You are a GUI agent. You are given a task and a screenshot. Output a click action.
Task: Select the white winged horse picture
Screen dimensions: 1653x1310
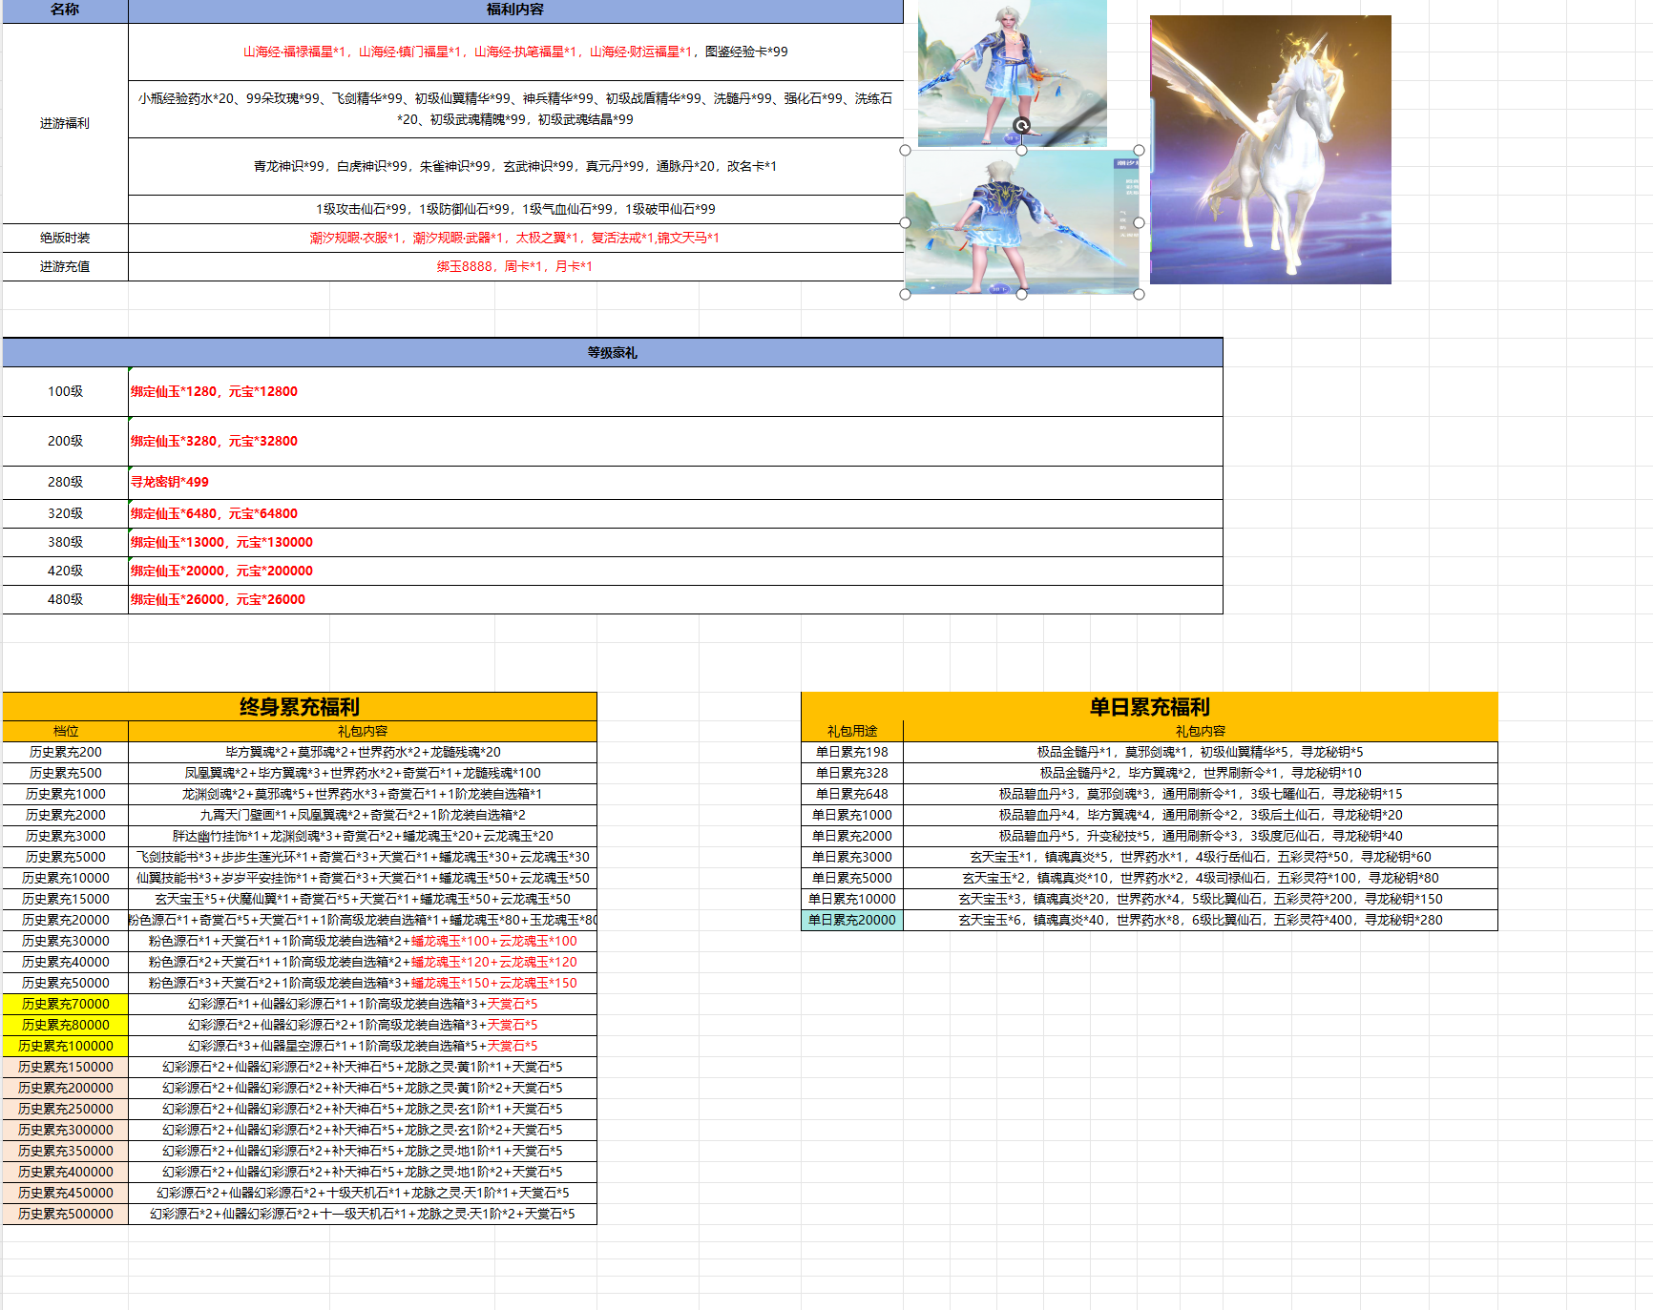pos(1269,150)
